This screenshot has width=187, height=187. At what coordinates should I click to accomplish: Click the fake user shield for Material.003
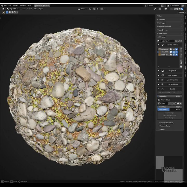176,41
